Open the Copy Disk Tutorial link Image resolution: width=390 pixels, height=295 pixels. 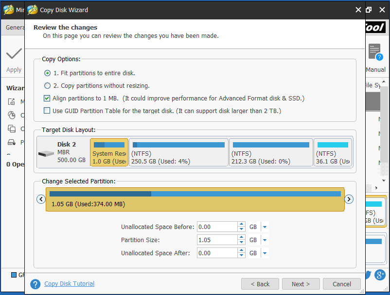click(x=69, y=283)
